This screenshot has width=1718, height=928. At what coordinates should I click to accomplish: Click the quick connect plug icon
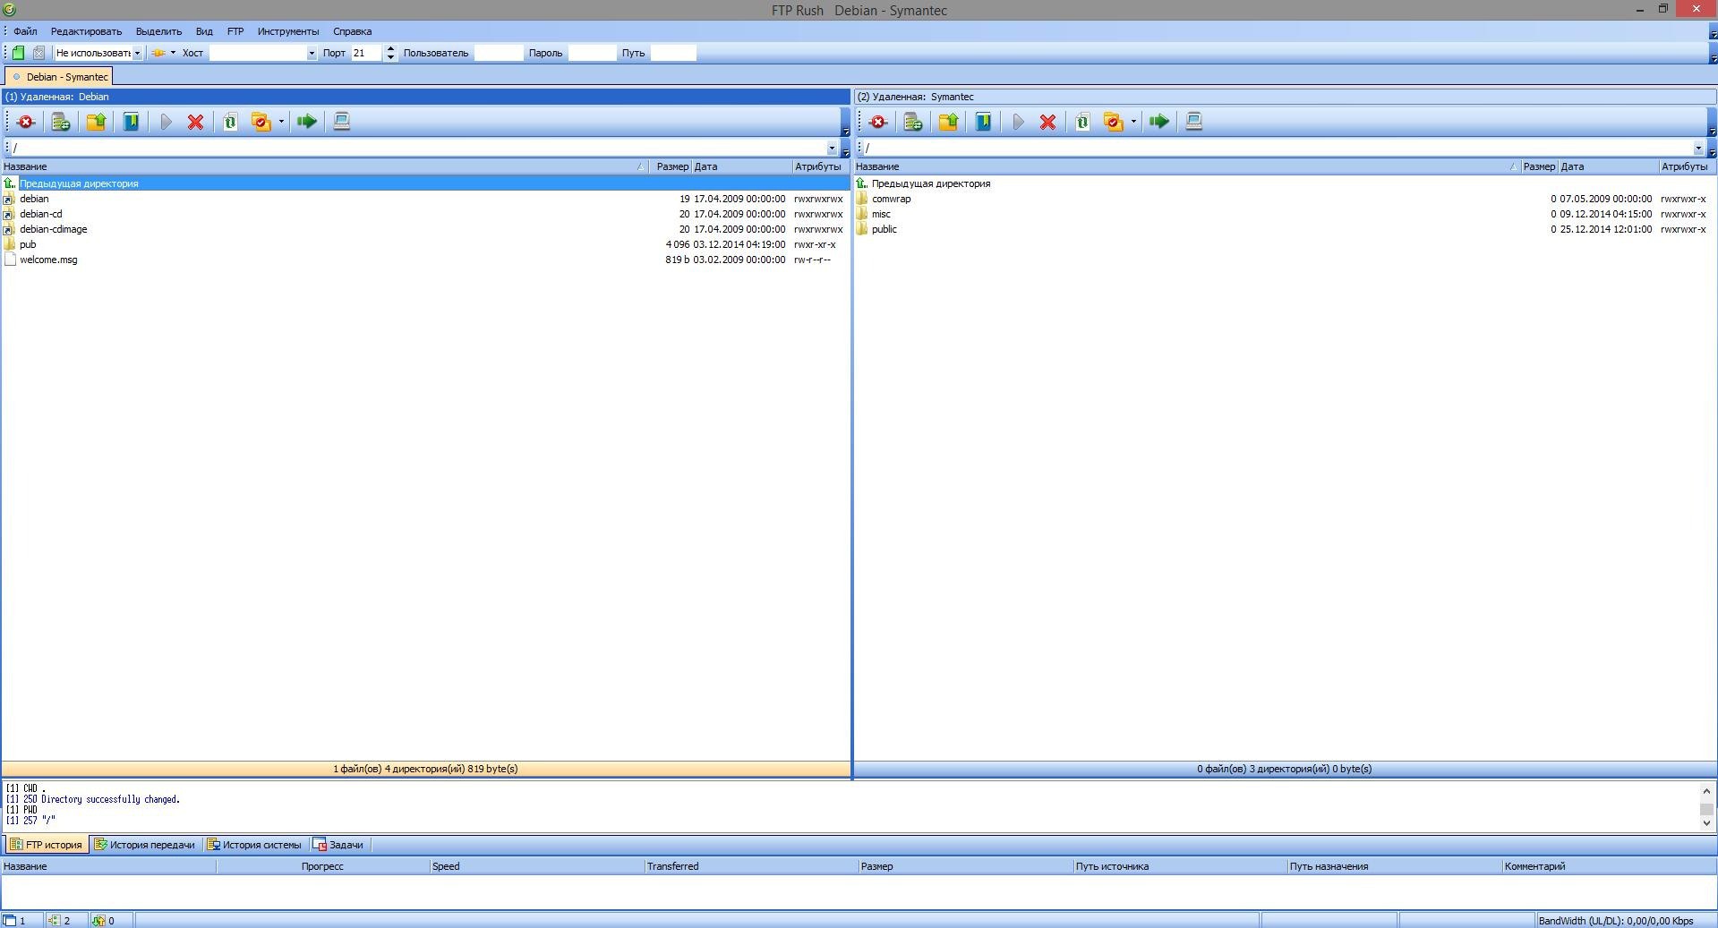pyautogui.click(x=158, y=53)
